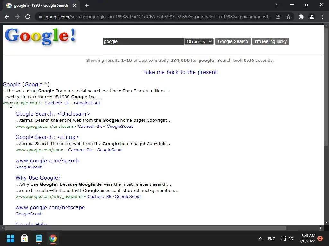Click the Google Search button
This screenshot has width=329, height=246.
(233, 41)
